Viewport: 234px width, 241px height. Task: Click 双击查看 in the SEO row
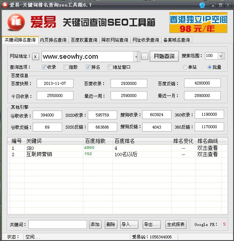pyautogui.click(x=208, y=148)
